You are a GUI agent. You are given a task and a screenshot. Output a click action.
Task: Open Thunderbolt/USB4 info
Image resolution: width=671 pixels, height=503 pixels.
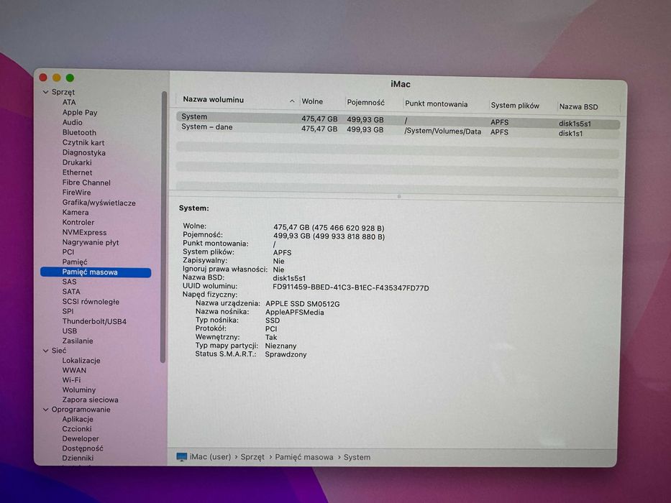(x=94, y=321)
